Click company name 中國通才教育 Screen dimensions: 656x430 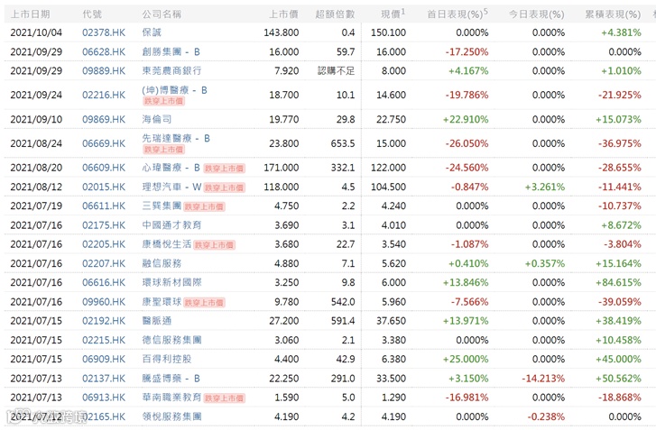(171, 225)
